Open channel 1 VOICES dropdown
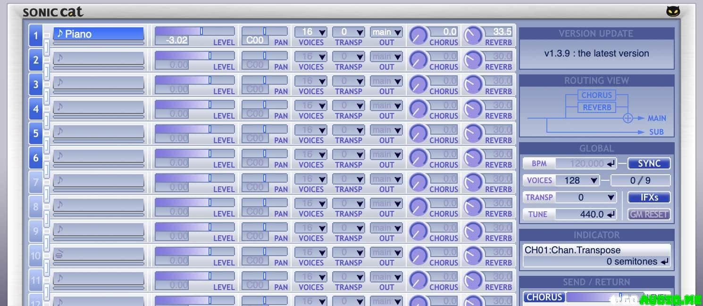 click(x=311, y=32)
